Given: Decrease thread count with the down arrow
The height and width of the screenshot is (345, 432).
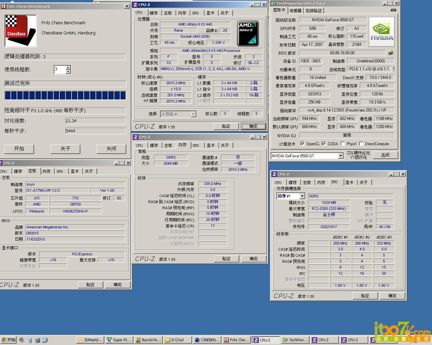Looking at the screenshot, I should 68,72.
